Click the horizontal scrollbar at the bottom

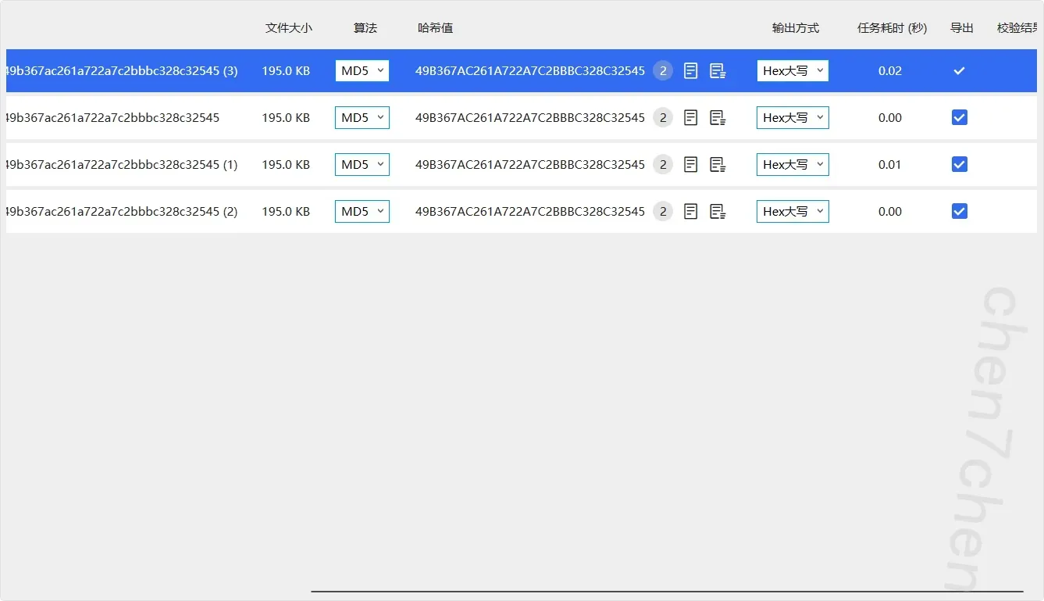666,592
